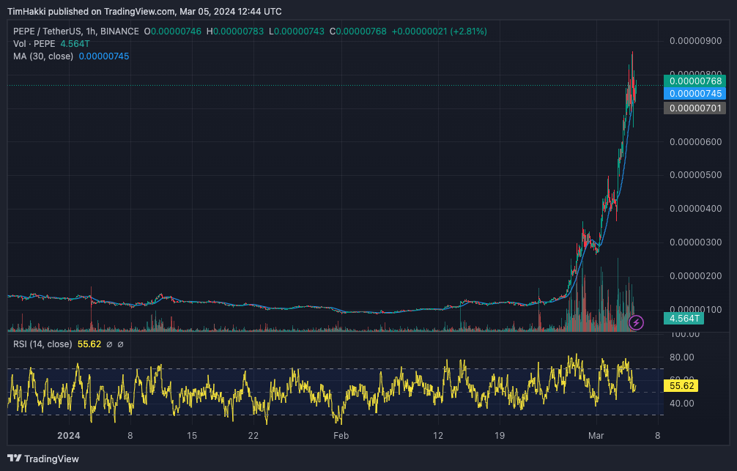The height and width of the screenshot is (471, 737).
Task: Click the gray 0.00000701 price label
Action: 694,108
